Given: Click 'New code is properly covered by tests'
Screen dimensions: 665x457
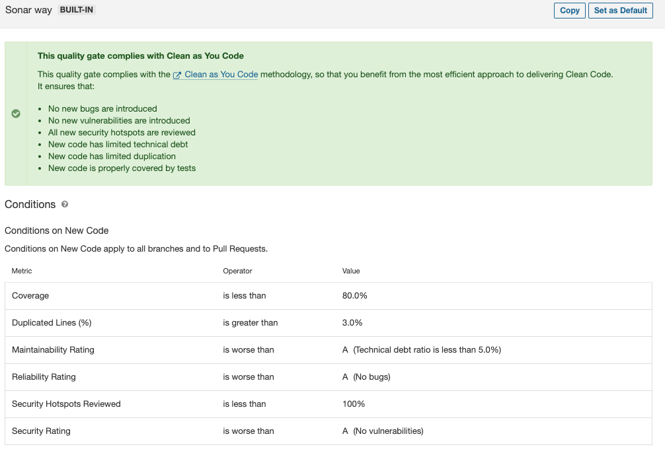Looking at the screenshot, I should 122,168.
